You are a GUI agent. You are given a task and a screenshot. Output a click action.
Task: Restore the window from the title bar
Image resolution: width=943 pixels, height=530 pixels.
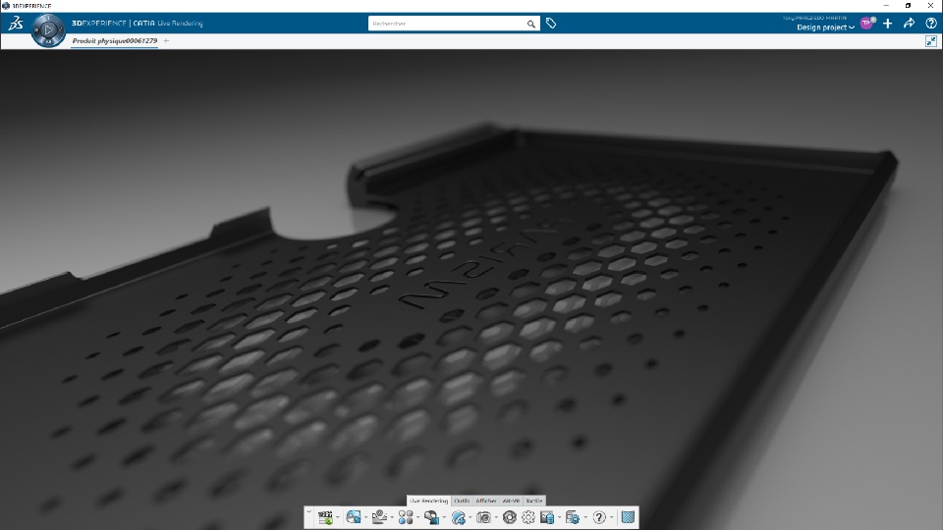pos(908,6)
